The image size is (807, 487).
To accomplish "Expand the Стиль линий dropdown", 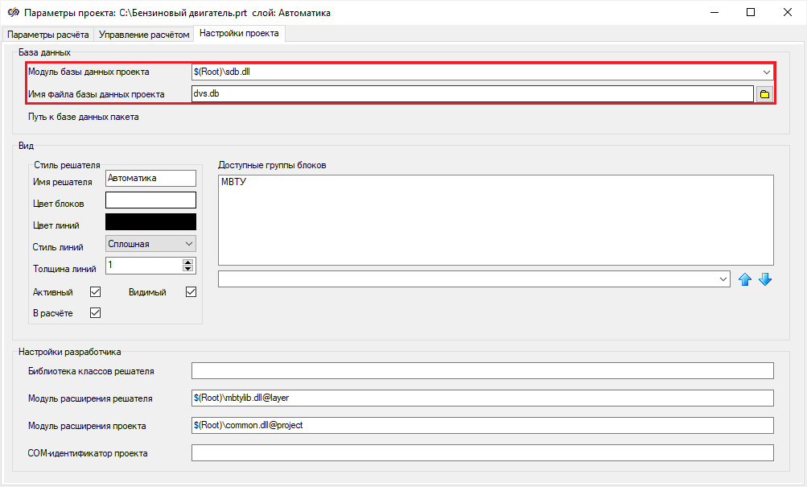I will [150, 243].
